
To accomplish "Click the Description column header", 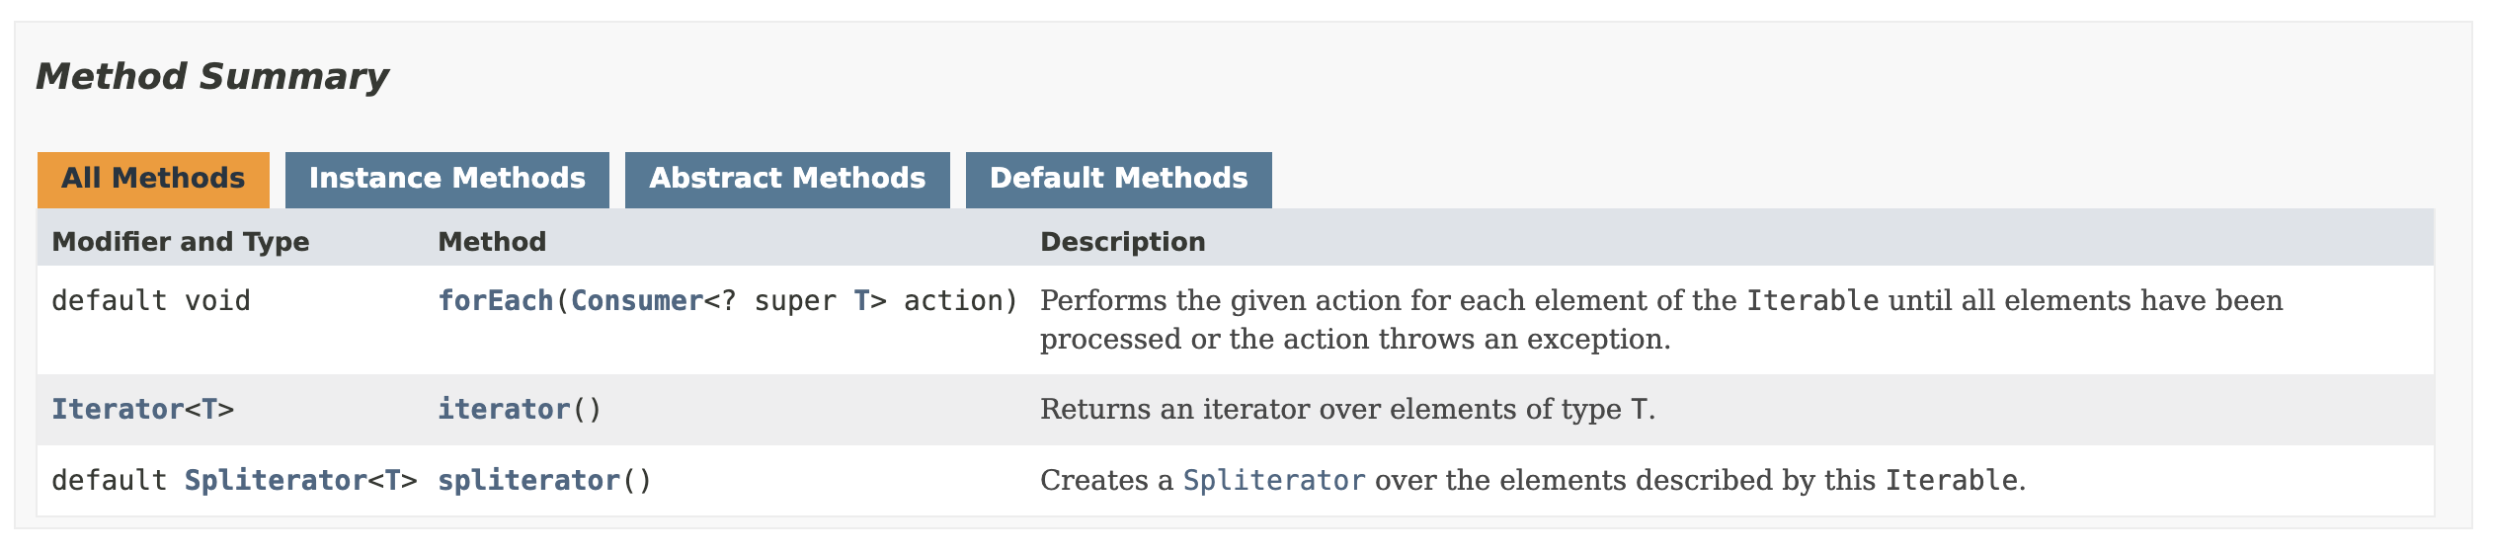I will [x=1122, y=242].
